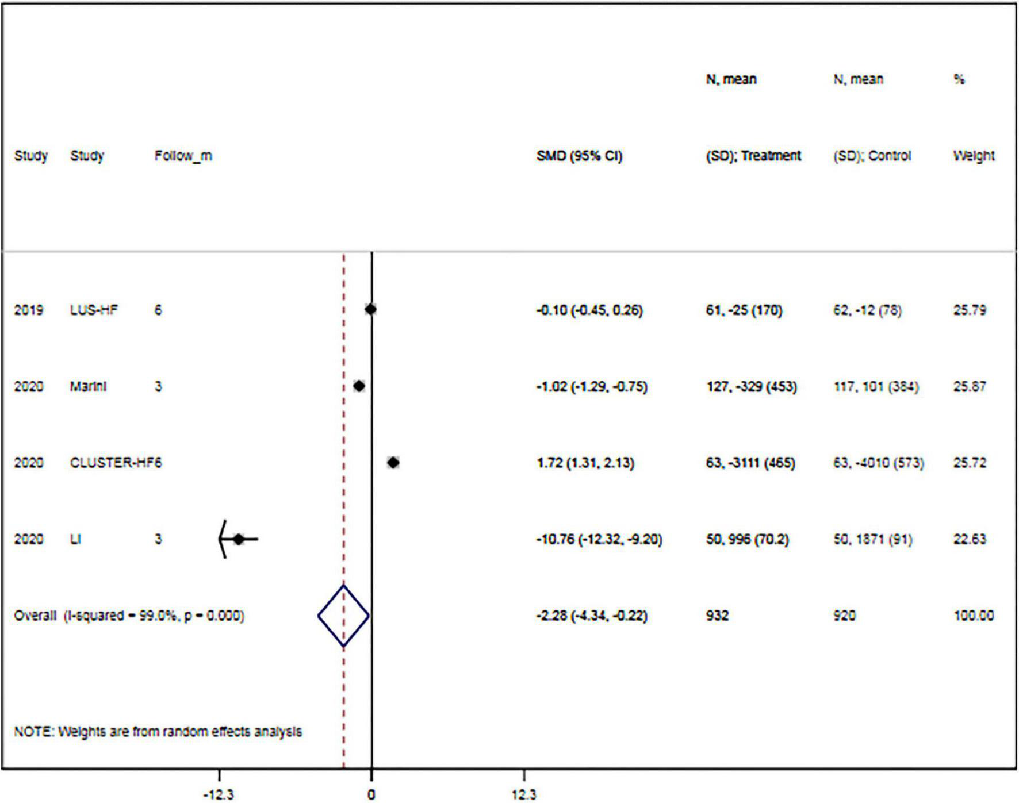Click the Li study point marker with arrow

tap(239, 539)
